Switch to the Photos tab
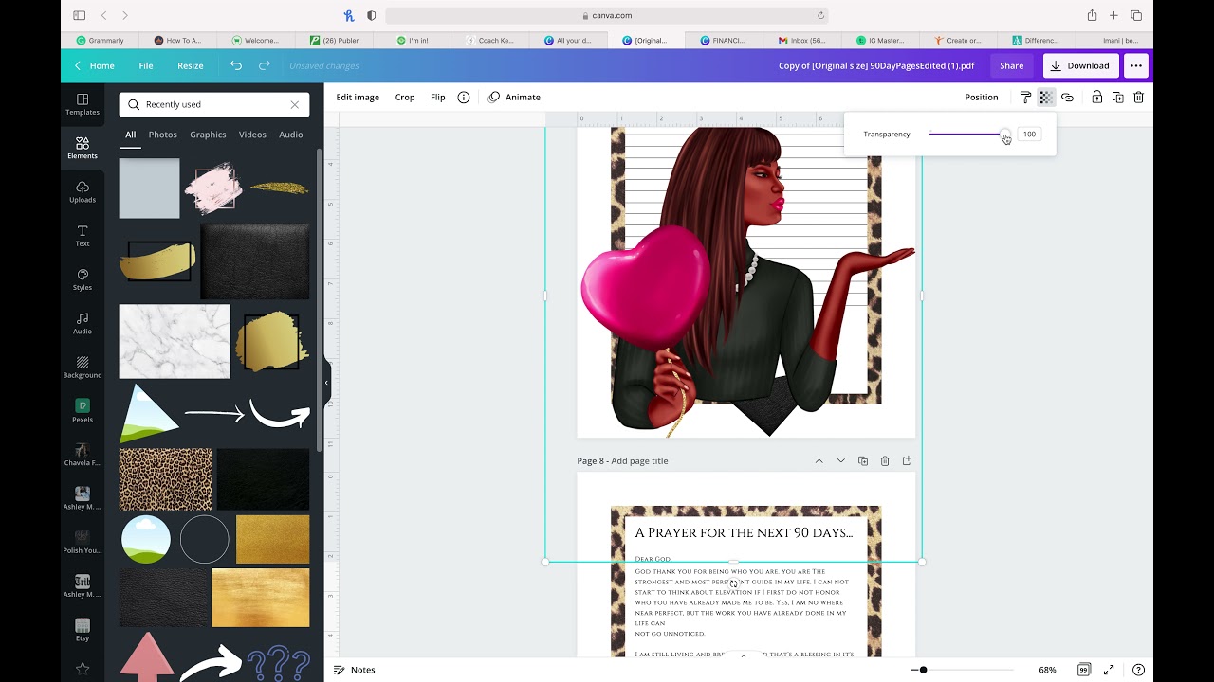This screenshot has height=682, width=1214. pyautogui.click(x=162, y=135)
